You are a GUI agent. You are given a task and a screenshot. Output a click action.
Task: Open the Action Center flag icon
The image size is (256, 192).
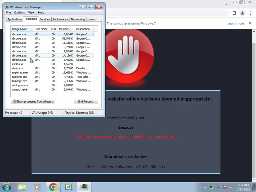(x=225, y=187)
